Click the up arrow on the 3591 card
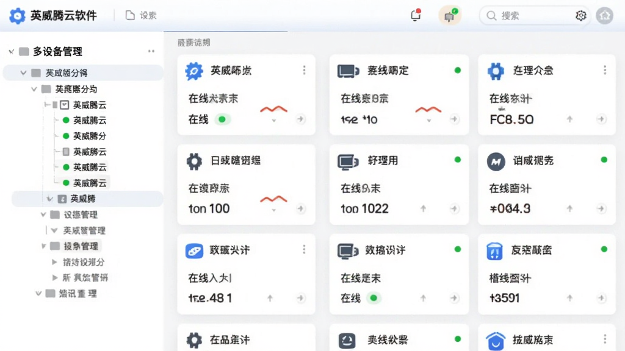The height and width of the screenshot is (351, 625). 569,297
